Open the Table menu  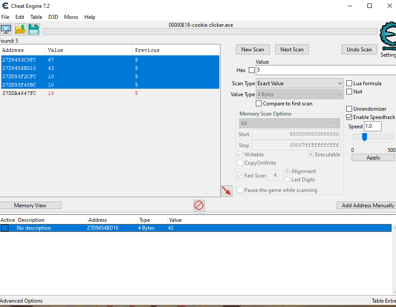36,17
